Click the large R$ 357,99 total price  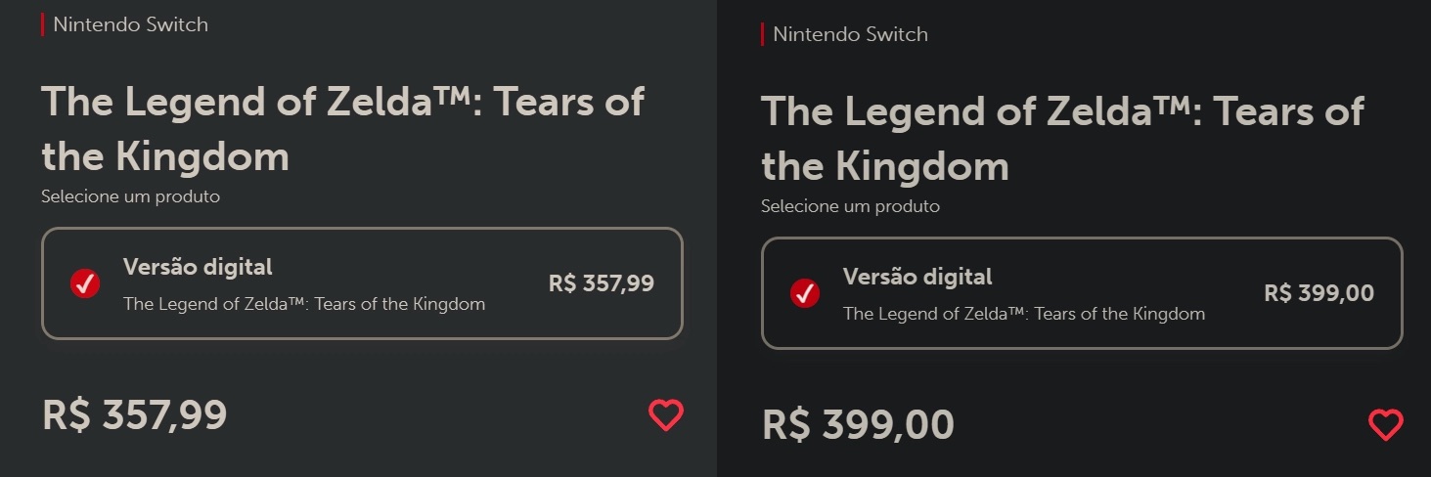pos(135,415)
